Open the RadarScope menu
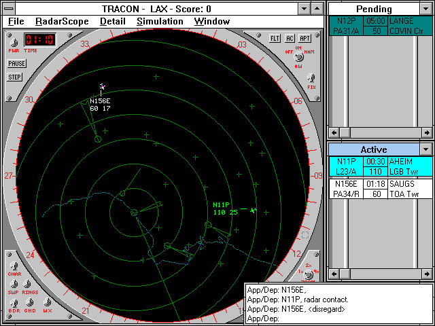Screen dimensions: 435x326 [x=62, y=21]
